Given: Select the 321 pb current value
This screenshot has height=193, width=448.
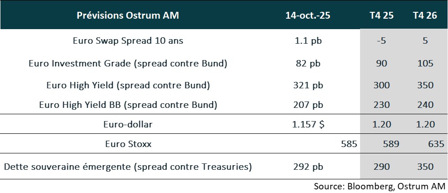Looking at the screenshot, I should (x=309, y=85).
